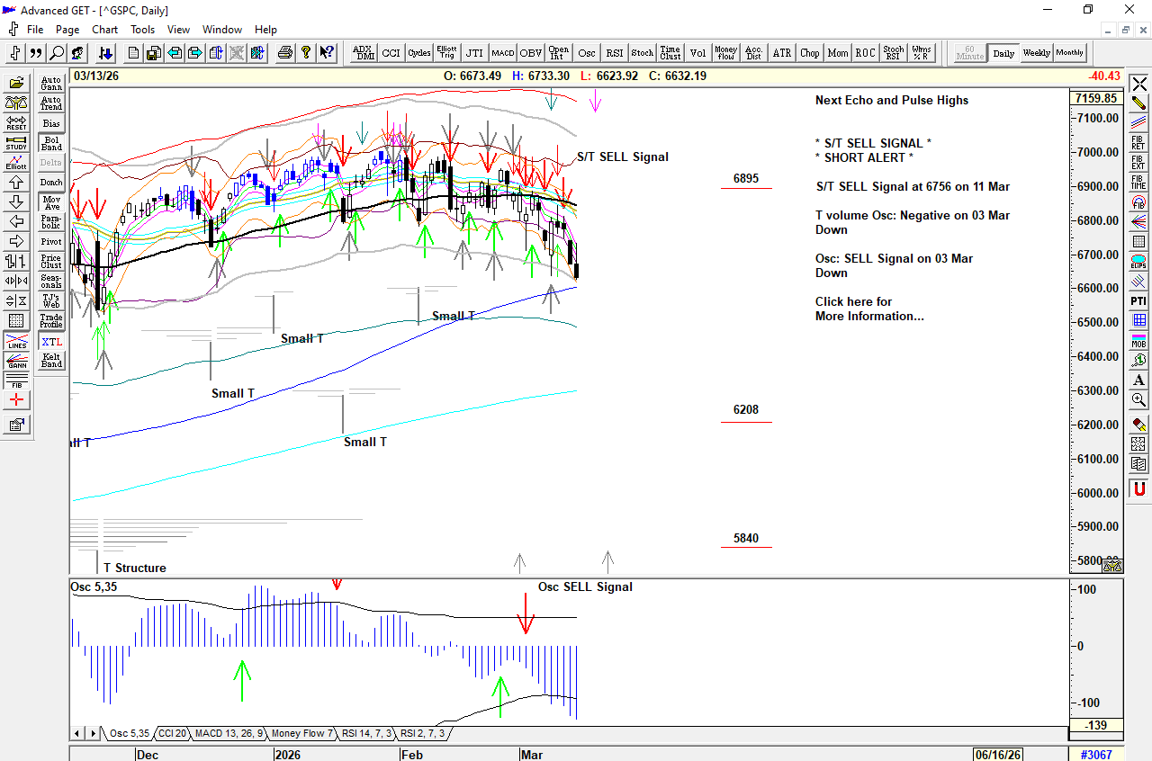Click the magnifying glass icon in top toolbar
The image size is (1152, 761).
point(57,53)
